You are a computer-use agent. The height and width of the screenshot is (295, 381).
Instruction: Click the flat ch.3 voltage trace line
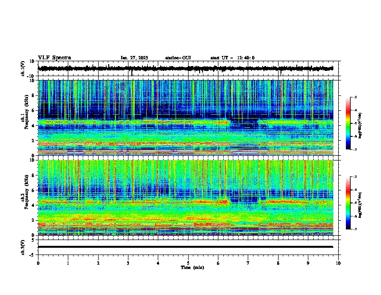point(185,247)
